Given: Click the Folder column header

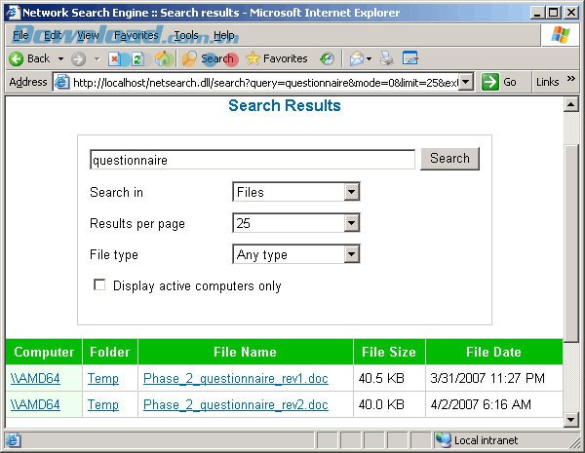Looking at the screenshot, I should (x=109, y=352).
